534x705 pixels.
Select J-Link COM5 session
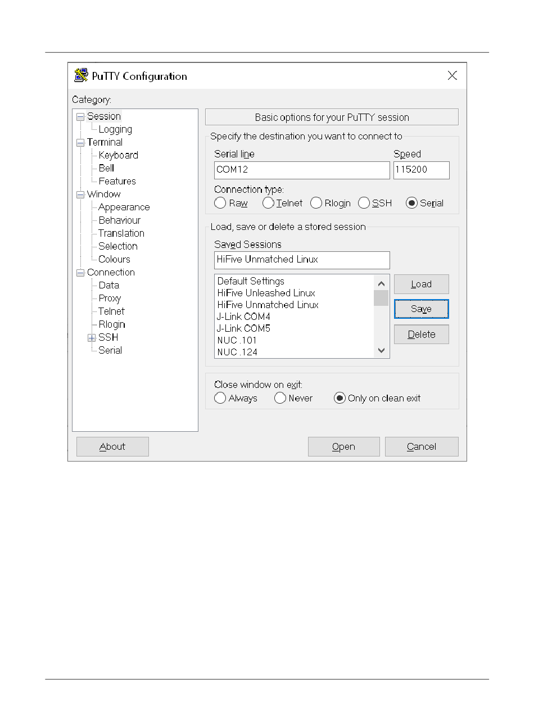point(243,328)
